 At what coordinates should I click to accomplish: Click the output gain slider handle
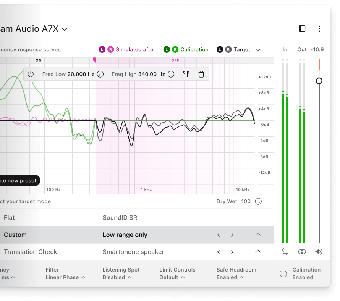pos(319,81)
